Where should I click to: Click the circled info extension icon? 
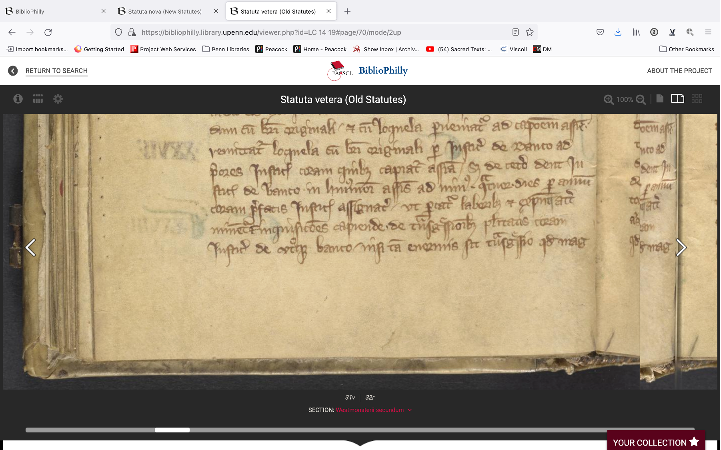[x=654, y=32]
